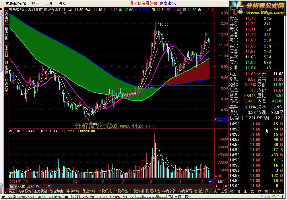Open 机构攻略 news tab
The height and width of the screenshot is (200, 287).
click(x=73, y=191)
